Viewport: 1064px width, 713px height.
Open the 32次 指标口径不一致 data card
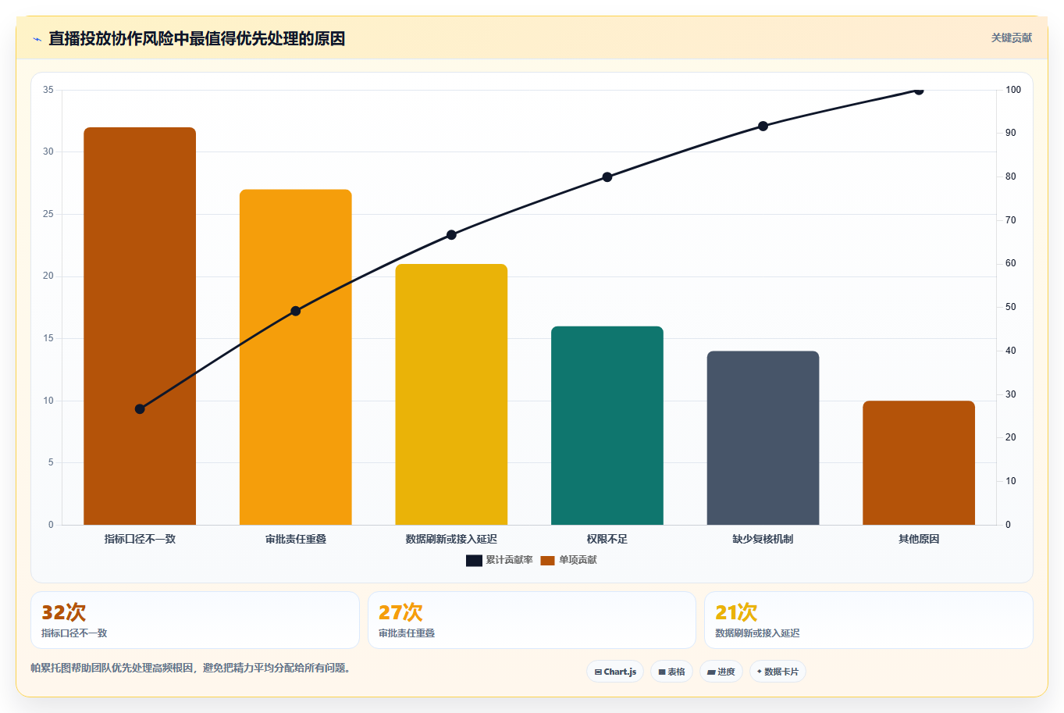tap(195, 620)
